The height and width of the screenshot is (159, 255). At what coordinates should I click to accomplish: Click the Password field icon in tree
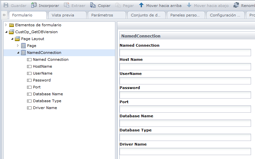(x=29, y=80)
